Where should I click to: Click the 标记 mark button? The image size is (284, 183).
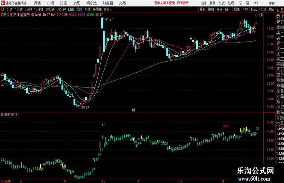pyautogui.click(x=254, y=9)
